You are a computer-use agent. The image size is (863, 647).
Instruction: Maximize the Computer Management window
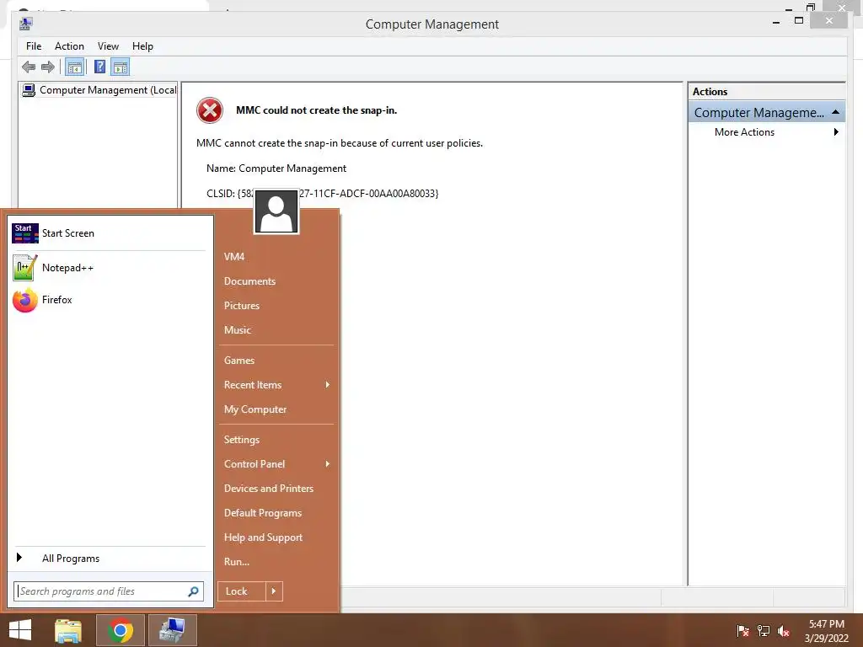pos(799,21)
